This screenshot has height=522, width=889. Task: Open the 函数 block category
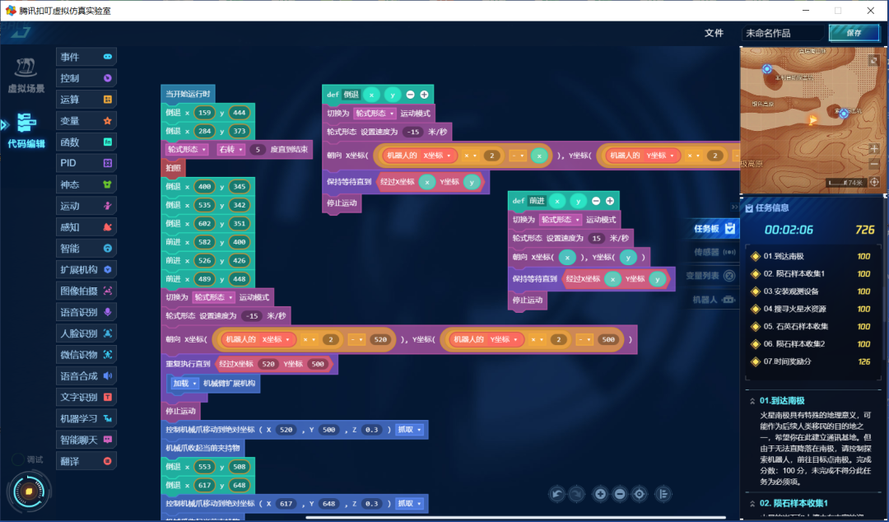[86, 142]
